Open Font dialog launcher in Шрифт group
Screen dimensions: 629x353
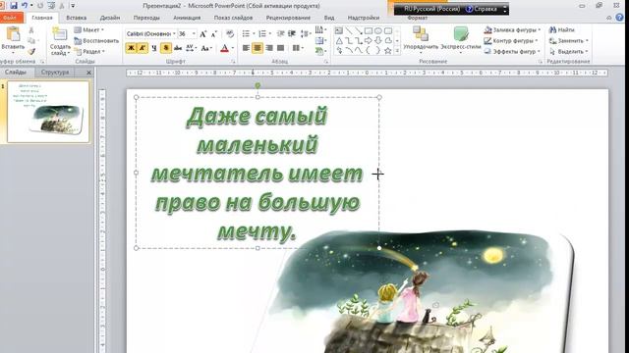click(x=233, y=62)
